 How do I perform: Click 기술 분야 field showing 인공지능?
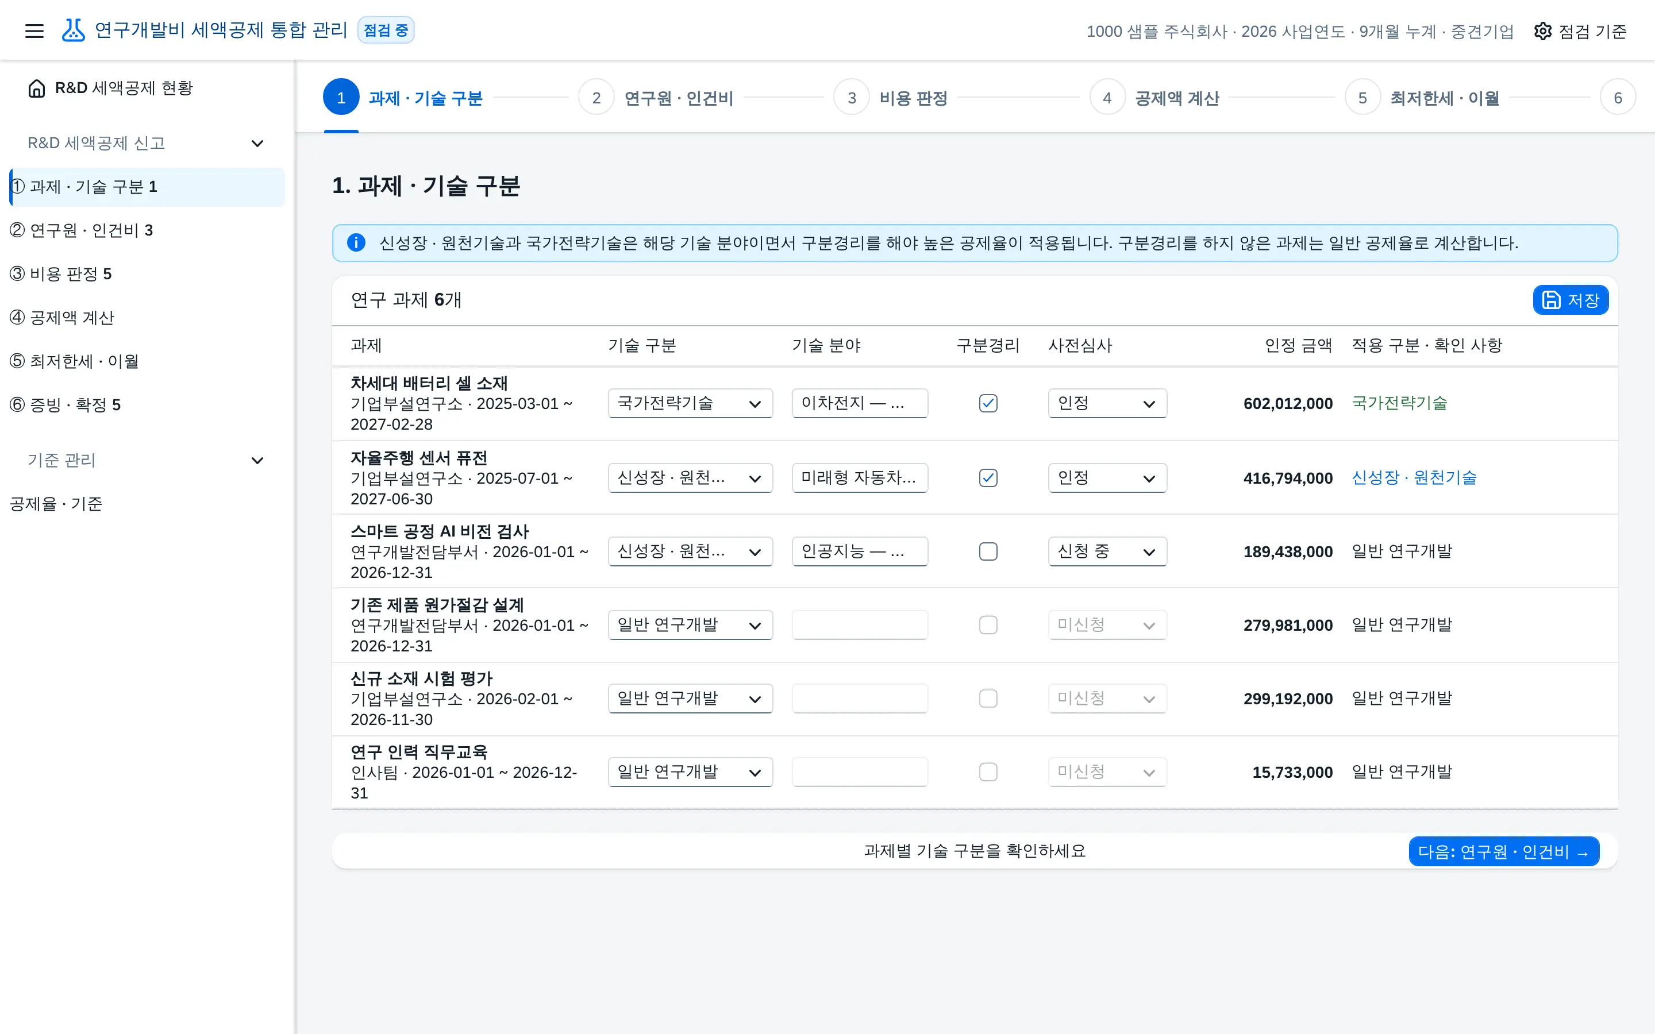pyautogui.click(x=860, y=551)
